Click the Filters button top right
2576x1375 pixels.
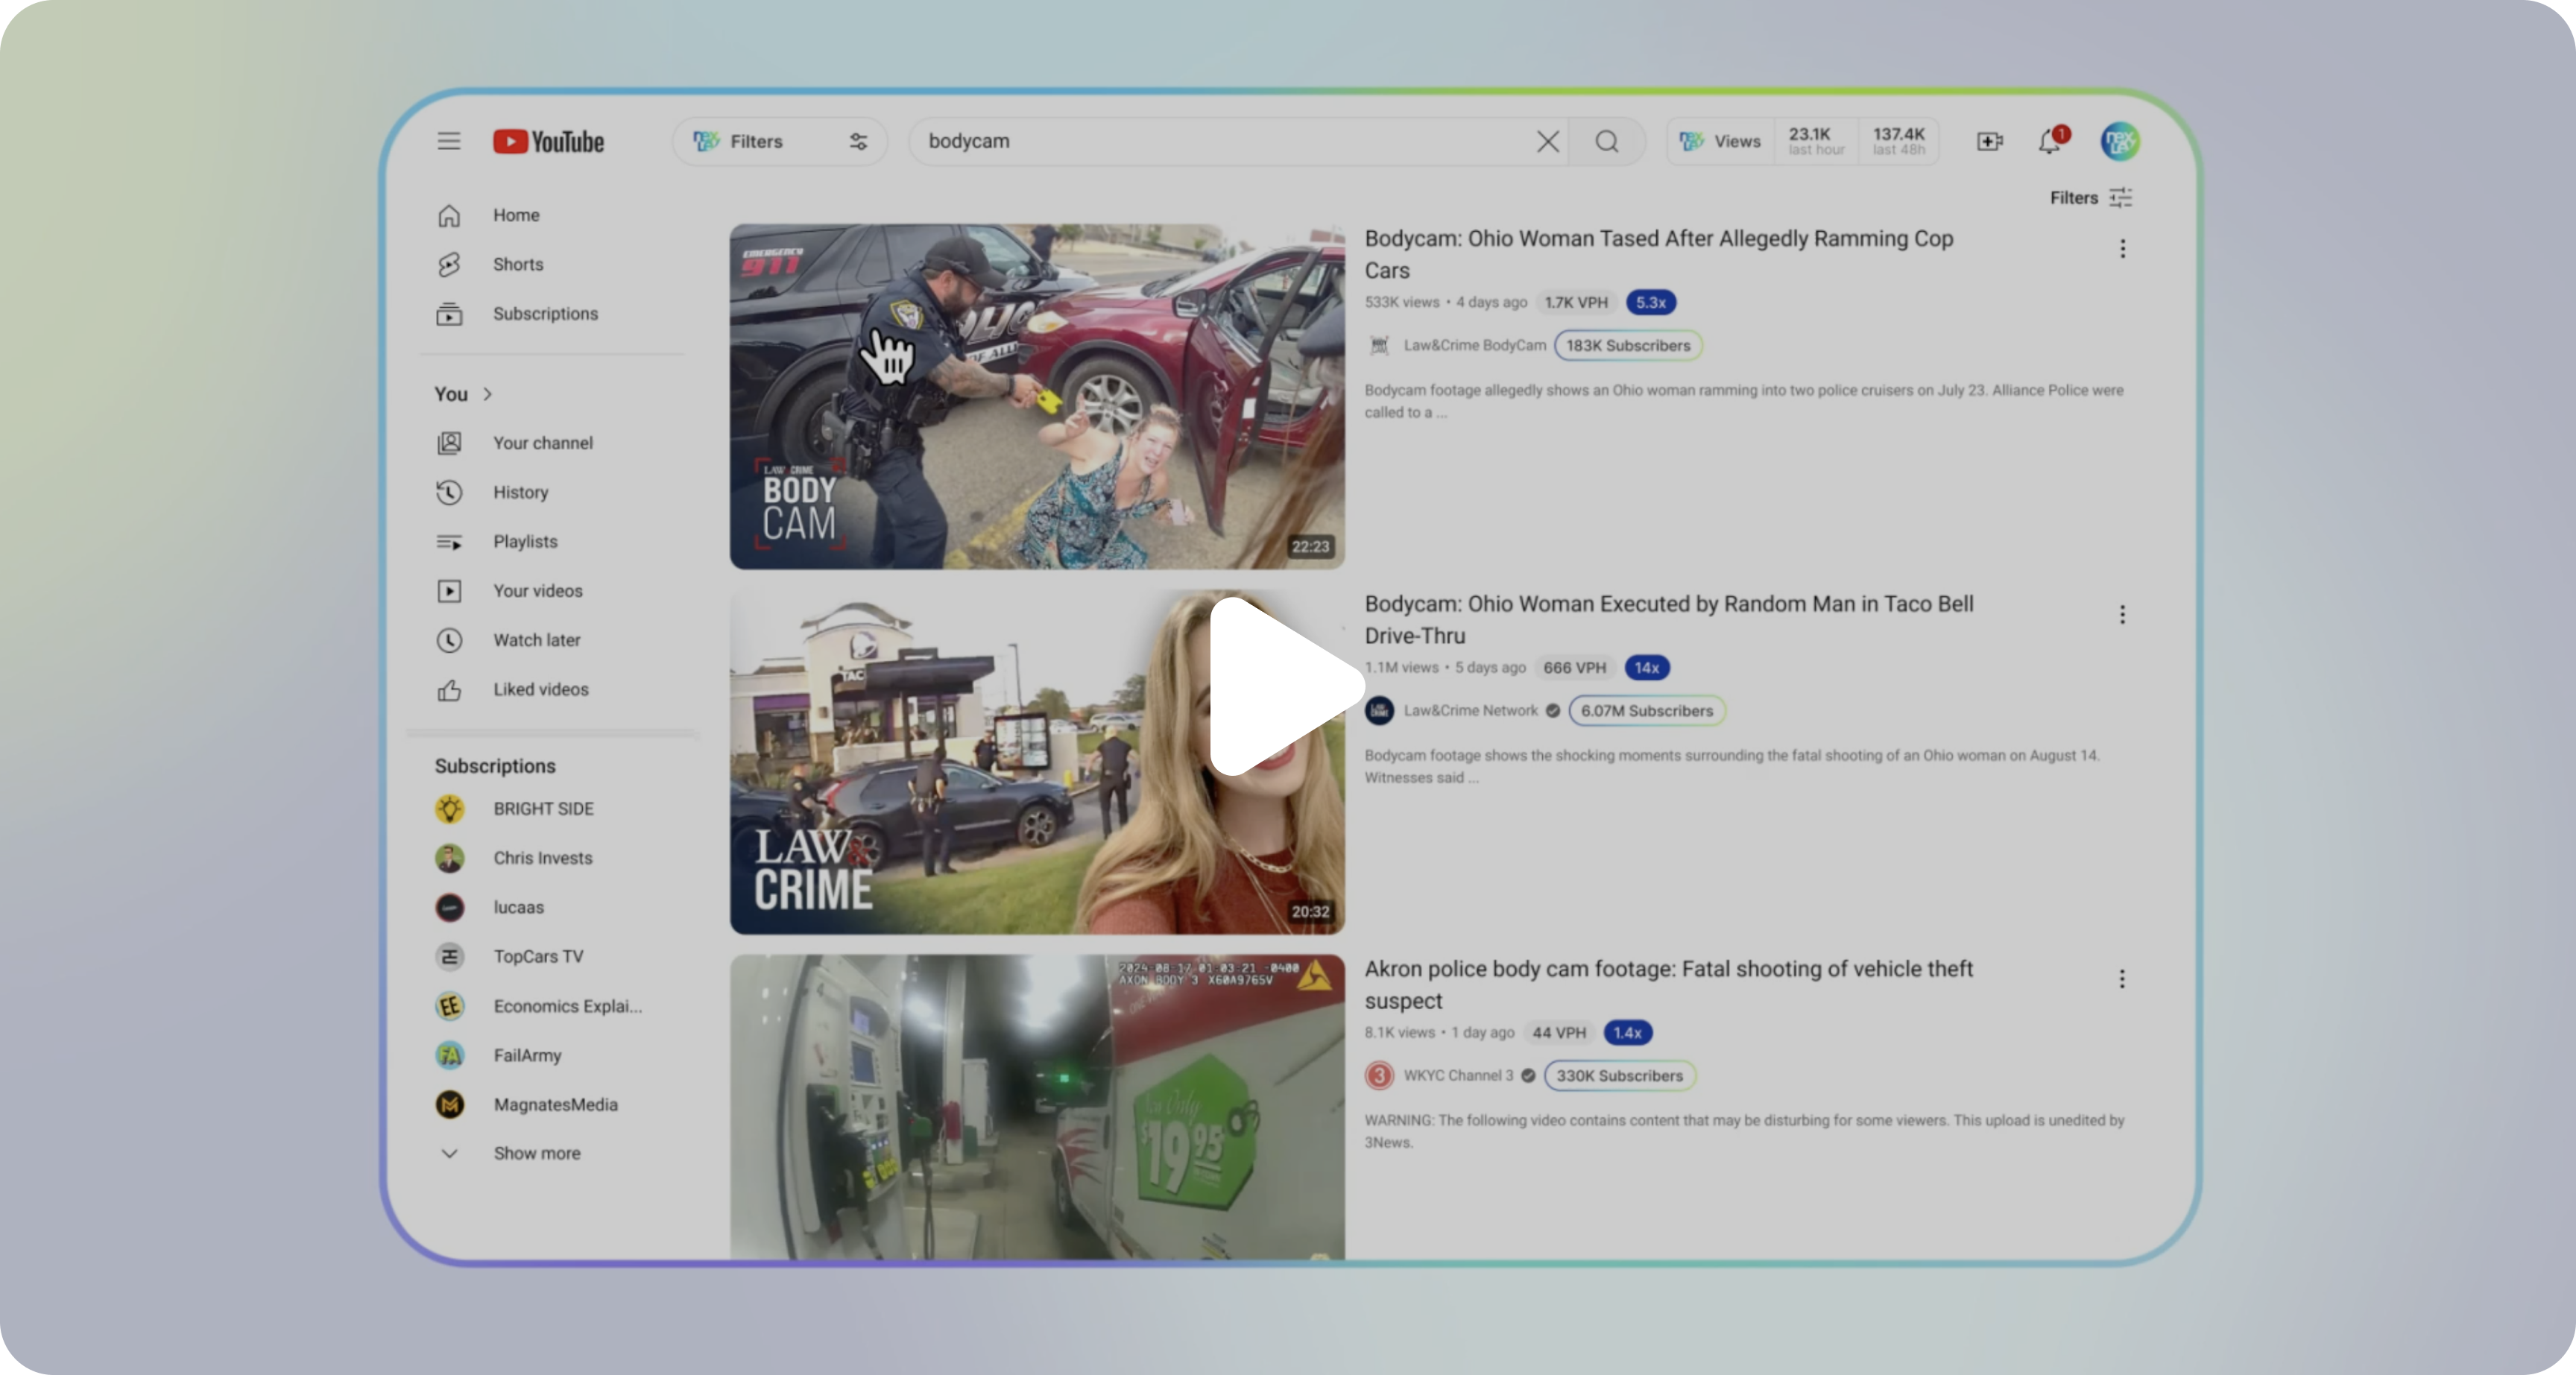(x=2091, y=197)
